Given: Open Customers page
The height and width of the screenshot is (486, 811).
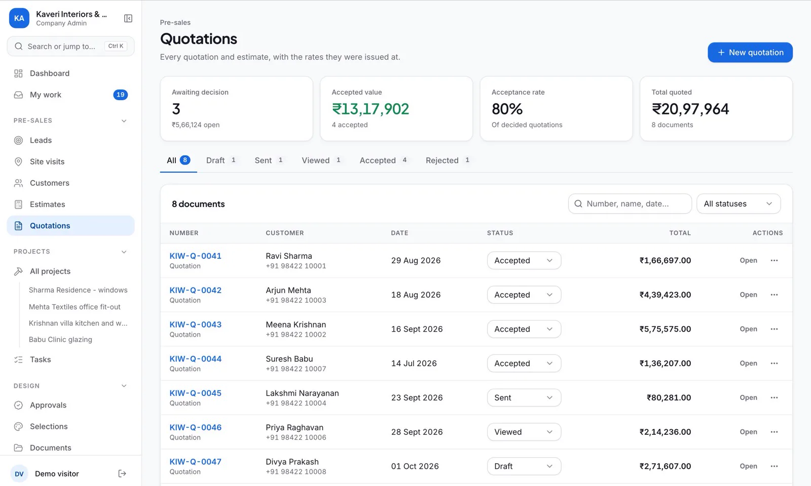Looking at the screenshot, I should tap(70, 183).
